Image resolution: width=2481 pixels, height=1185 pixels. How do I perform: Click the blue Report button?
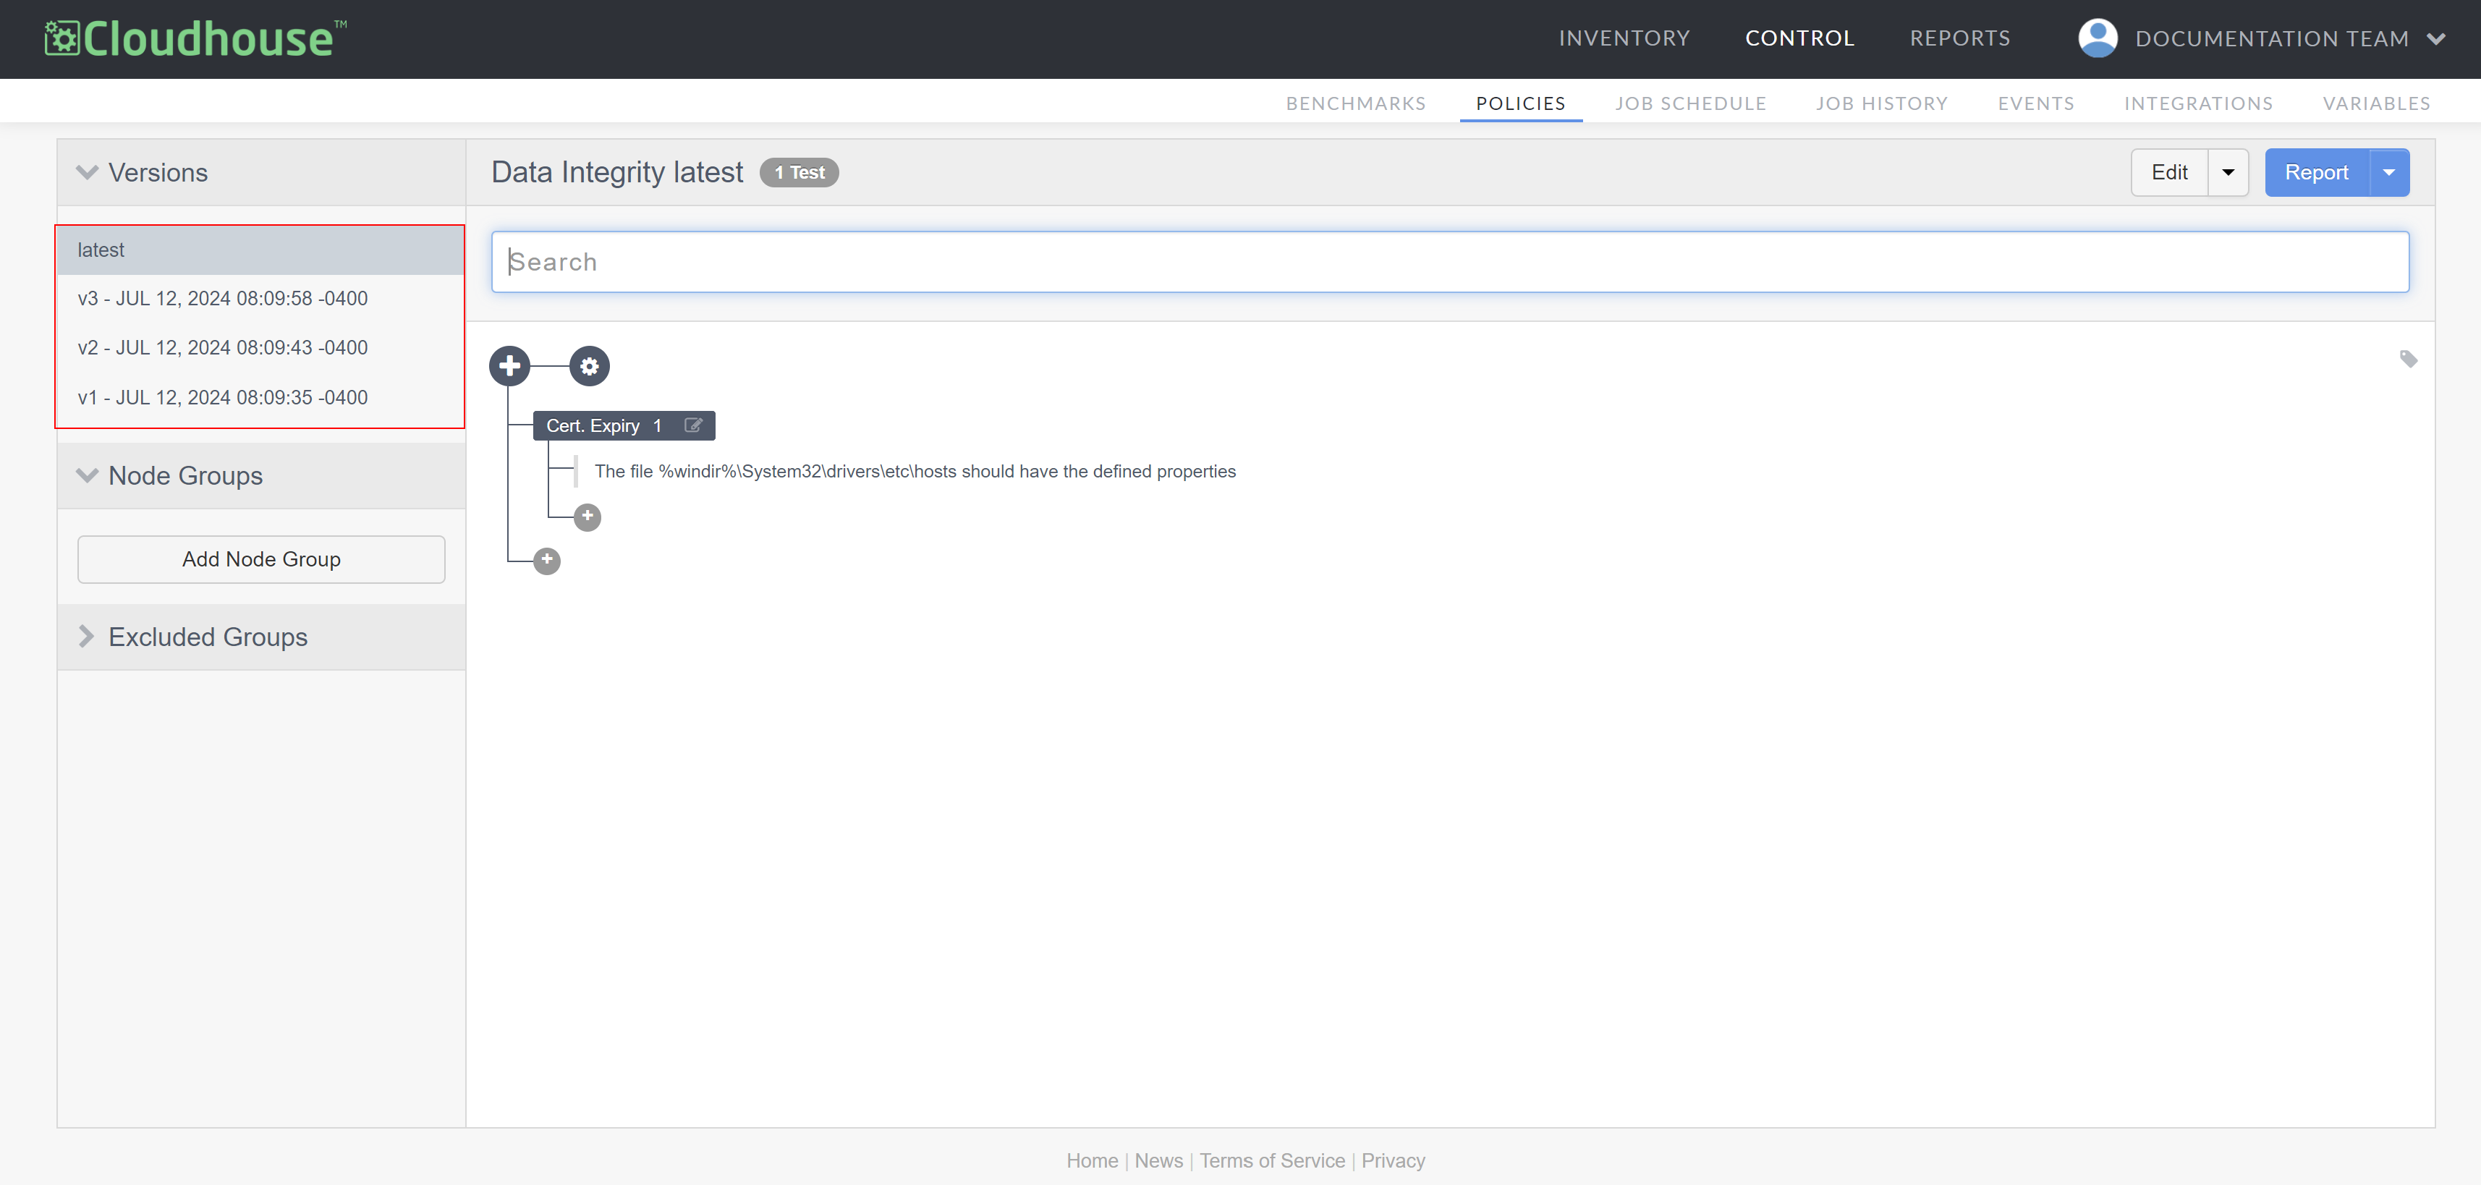click(x=2316, y=172)
